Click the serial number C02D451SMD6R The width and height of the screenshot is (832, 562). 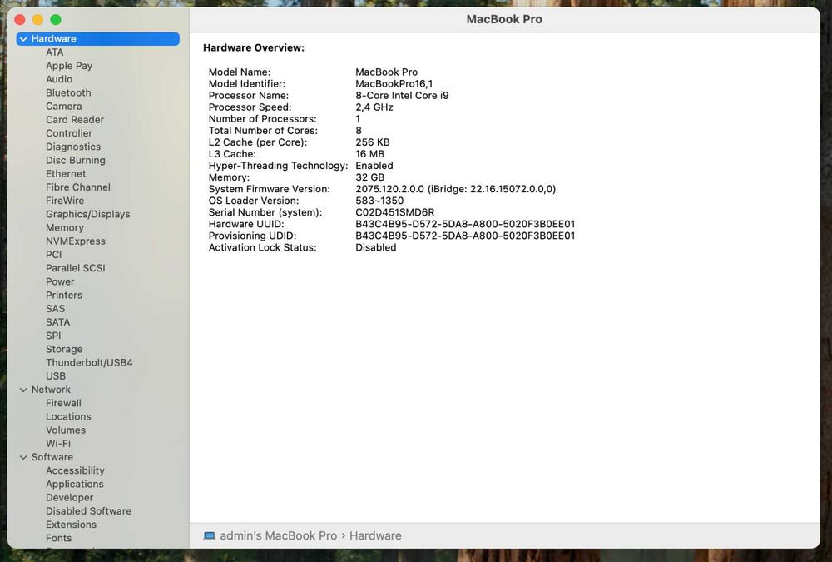[x=394, y=212]
